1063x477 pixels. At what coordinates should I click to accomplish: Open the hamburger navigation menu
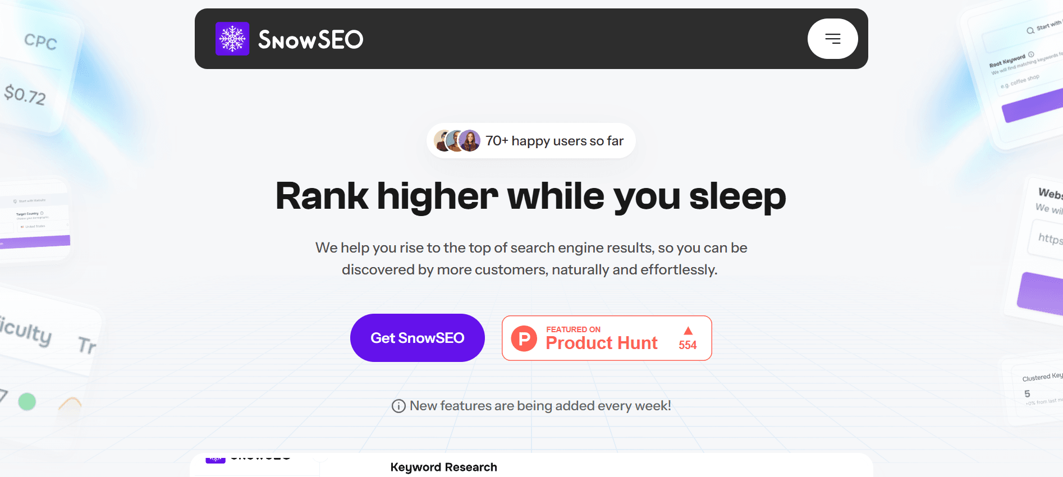pyautogui.click(x=832, y=39)
